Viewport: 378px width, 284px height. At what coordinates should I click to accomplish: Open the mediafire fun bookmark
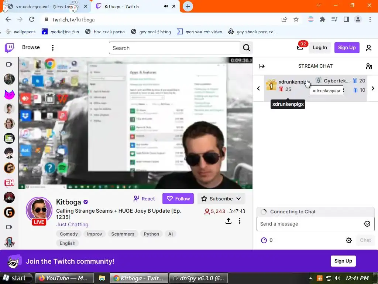[61, 32]
